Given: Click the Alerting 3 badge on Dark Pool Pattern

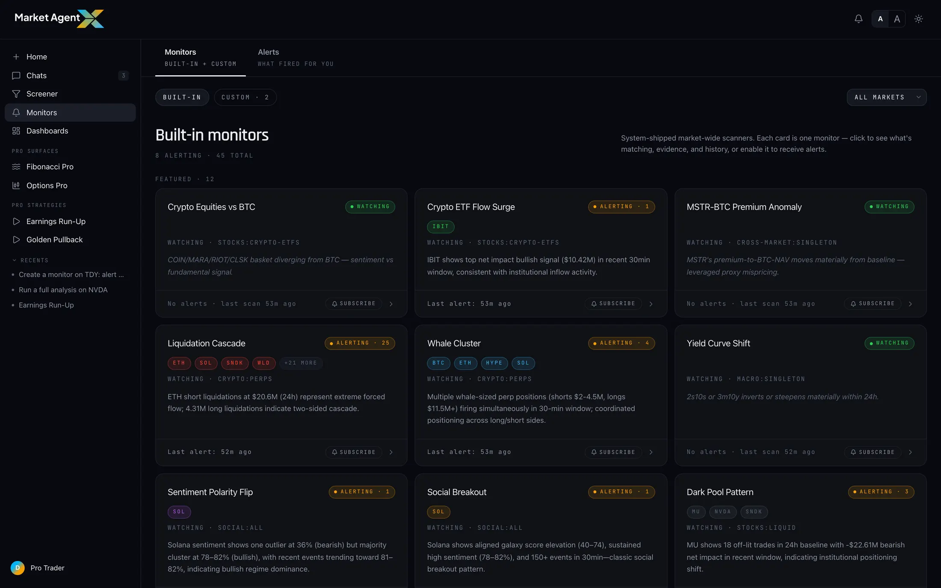Looking at the screenshot, I should pos(881,492).
